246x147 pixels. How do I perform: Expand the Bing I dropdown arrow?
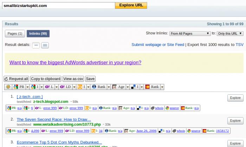[x=88, y=87]
